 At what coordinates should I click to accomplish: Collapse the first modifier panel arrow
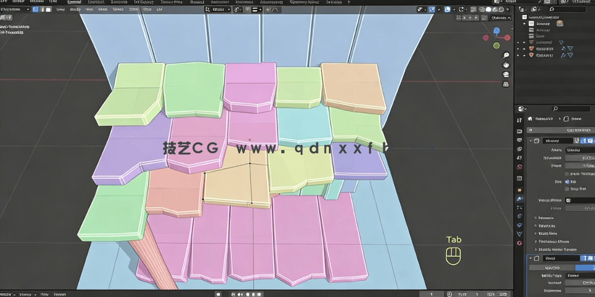pyautogui.click(x=531, y=141)
